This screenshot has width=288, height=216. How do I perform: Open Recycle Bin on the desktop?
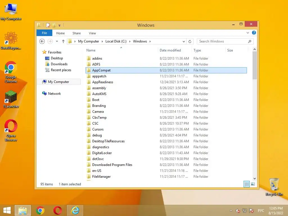[x=274, y=187]
